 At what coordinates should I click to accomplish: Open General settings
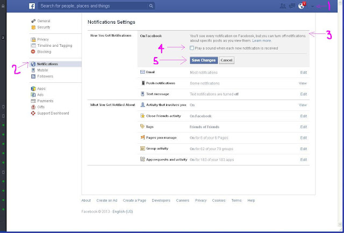pyautogui.click(x=44, y=21)
